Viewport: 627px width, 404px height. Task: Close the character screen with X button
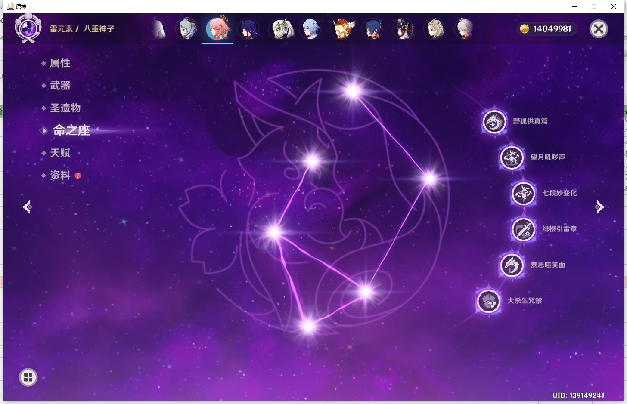tap(599, 29)
